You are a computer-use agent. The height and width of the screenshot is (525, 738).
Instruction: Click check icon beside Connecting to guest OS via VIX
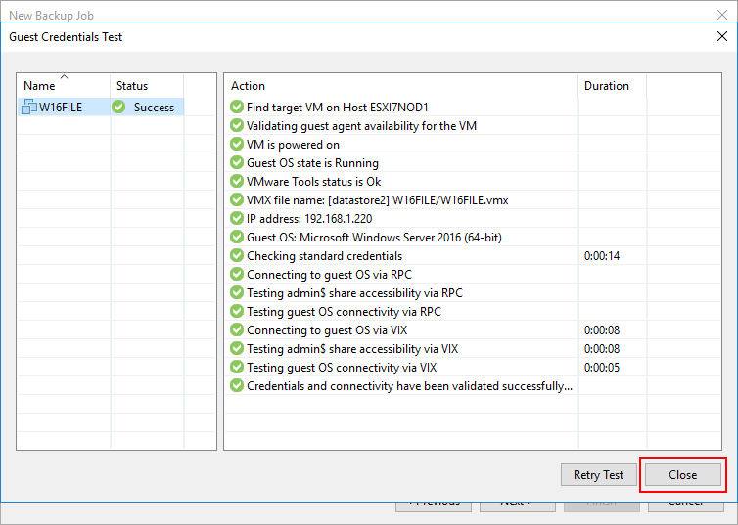tap(236, 330)
